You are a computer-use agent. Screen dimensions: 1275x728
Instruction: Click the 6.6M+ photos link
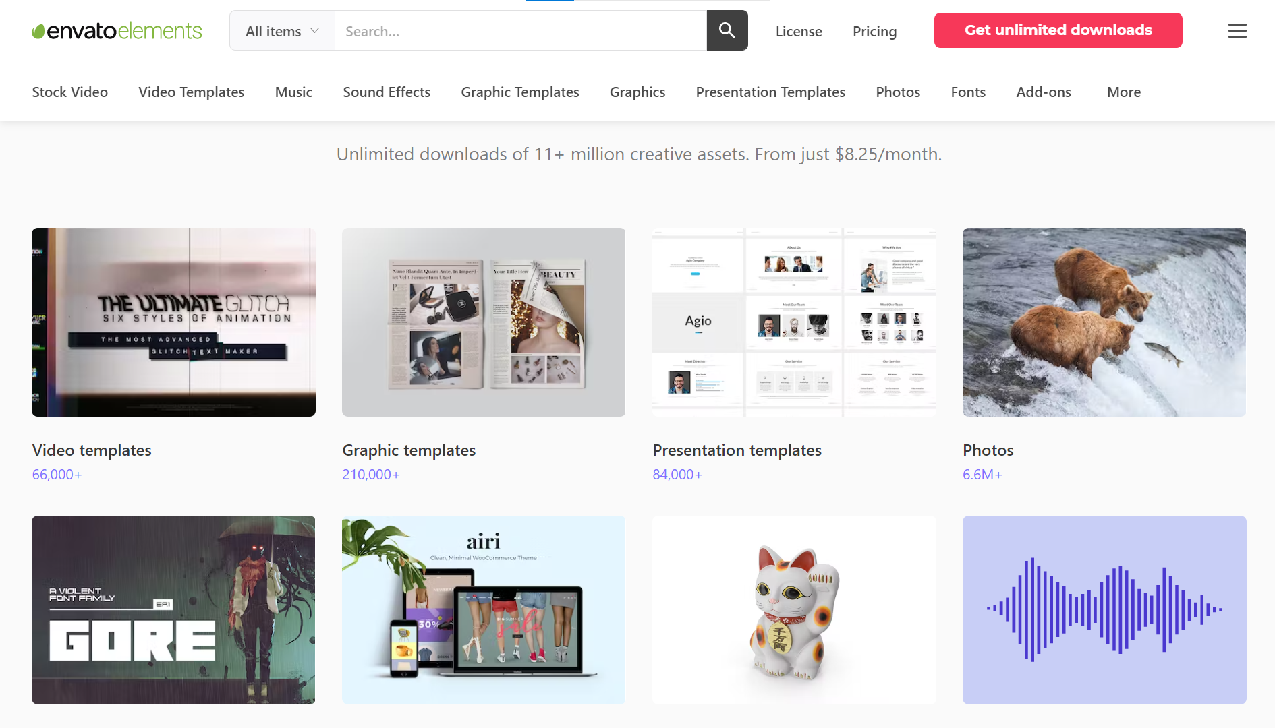click(x=982, y=474)
